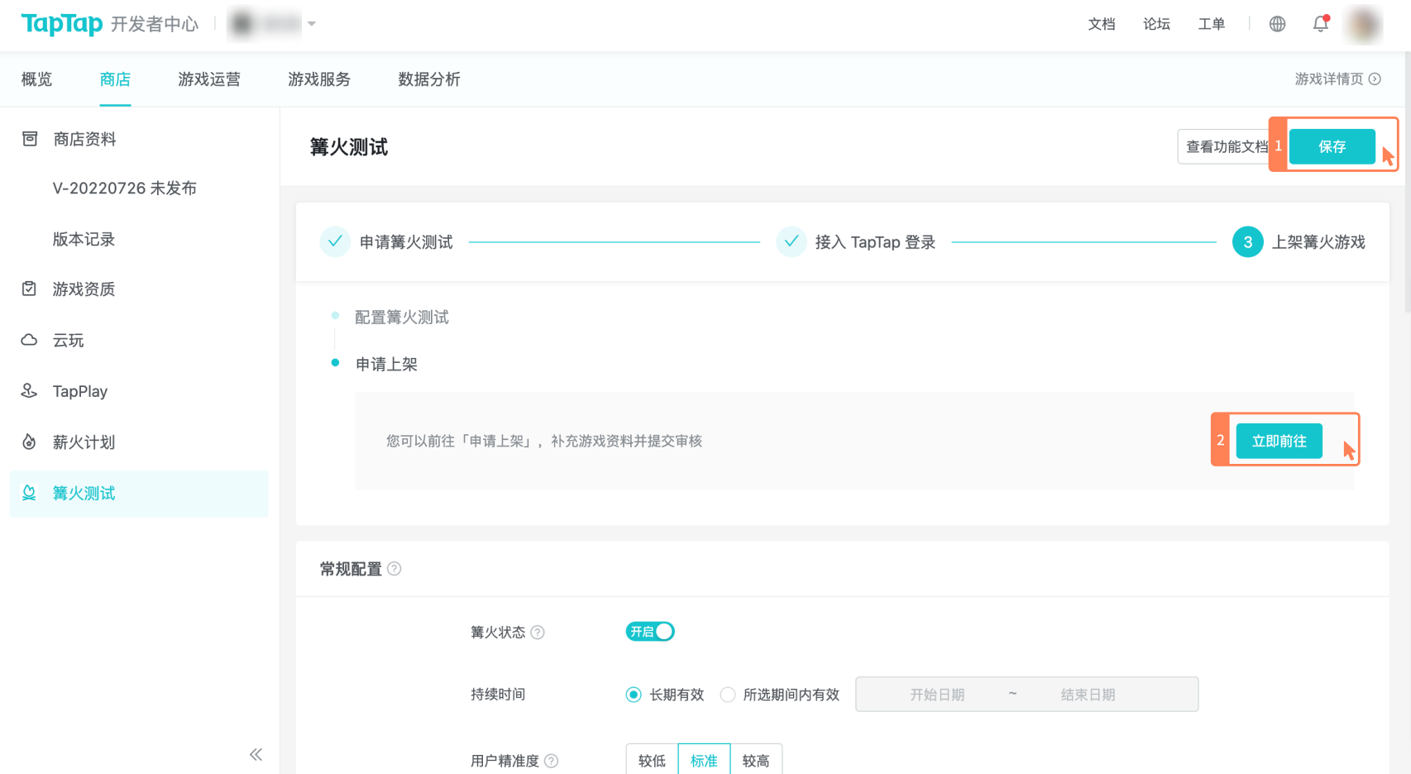Click the 接入 TapTap 登录 step checkmark
This screenshot has width=1411, height=774.
(792, 242)
